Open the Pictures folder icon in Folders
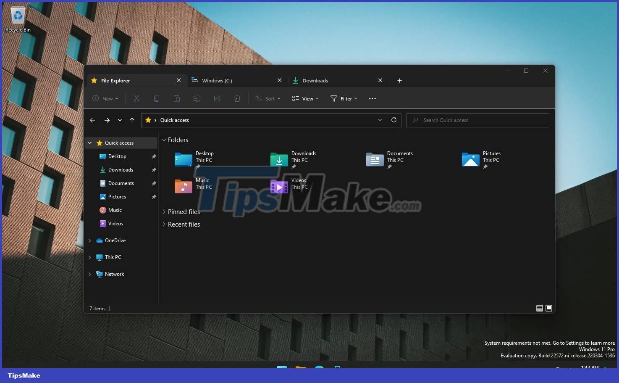 point(471,160)
